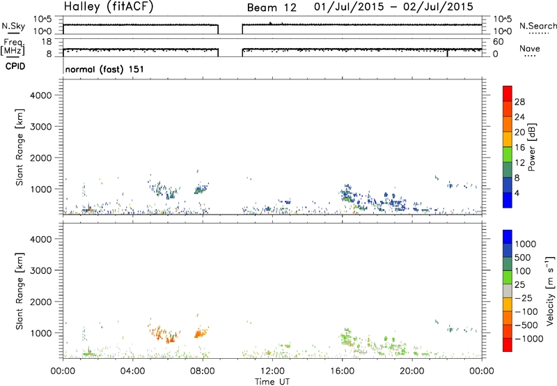Click the 2000 km tick in Velocity panel

(41, 302)
